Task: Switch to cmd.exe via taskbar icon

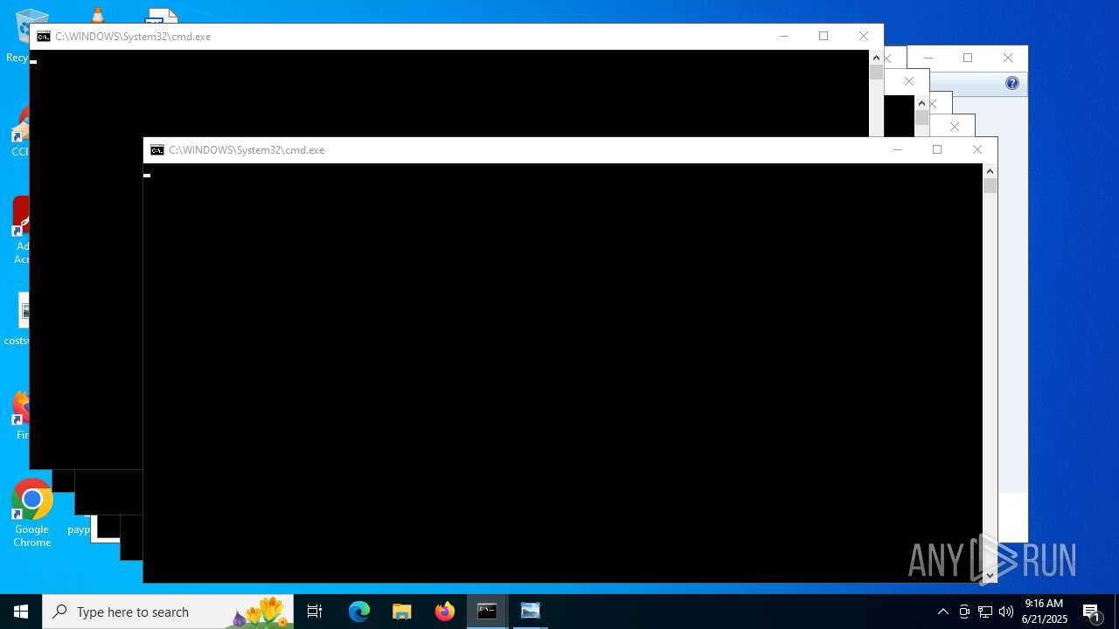Action: [x=487, y=612]
